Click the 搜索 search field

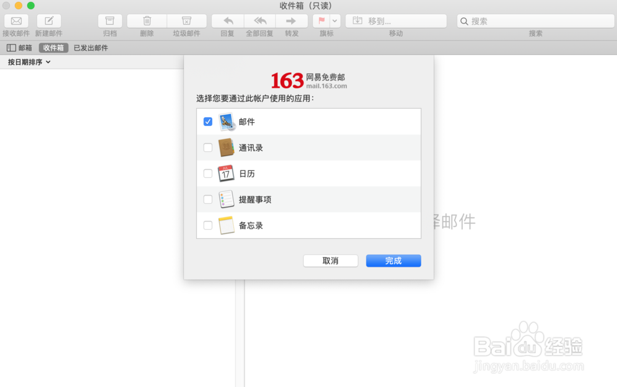536,21
